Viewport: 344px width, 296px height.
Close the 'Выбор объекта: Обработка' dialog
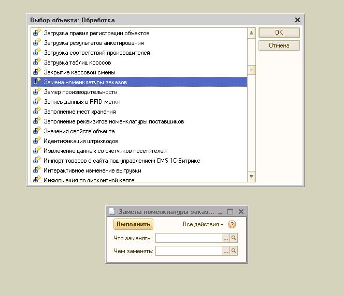coord(297,20)
